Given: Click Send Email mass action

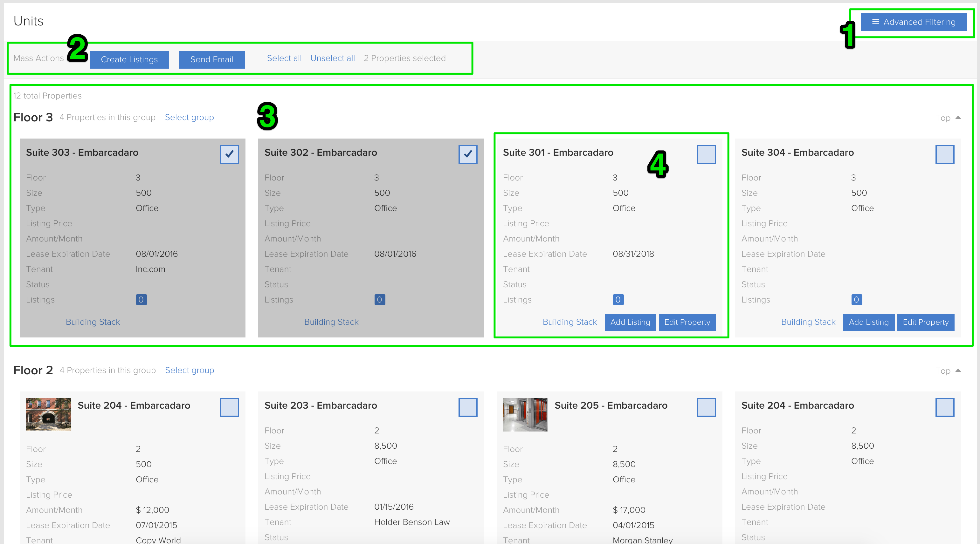Looking at the screenshot, I should 211,59.
